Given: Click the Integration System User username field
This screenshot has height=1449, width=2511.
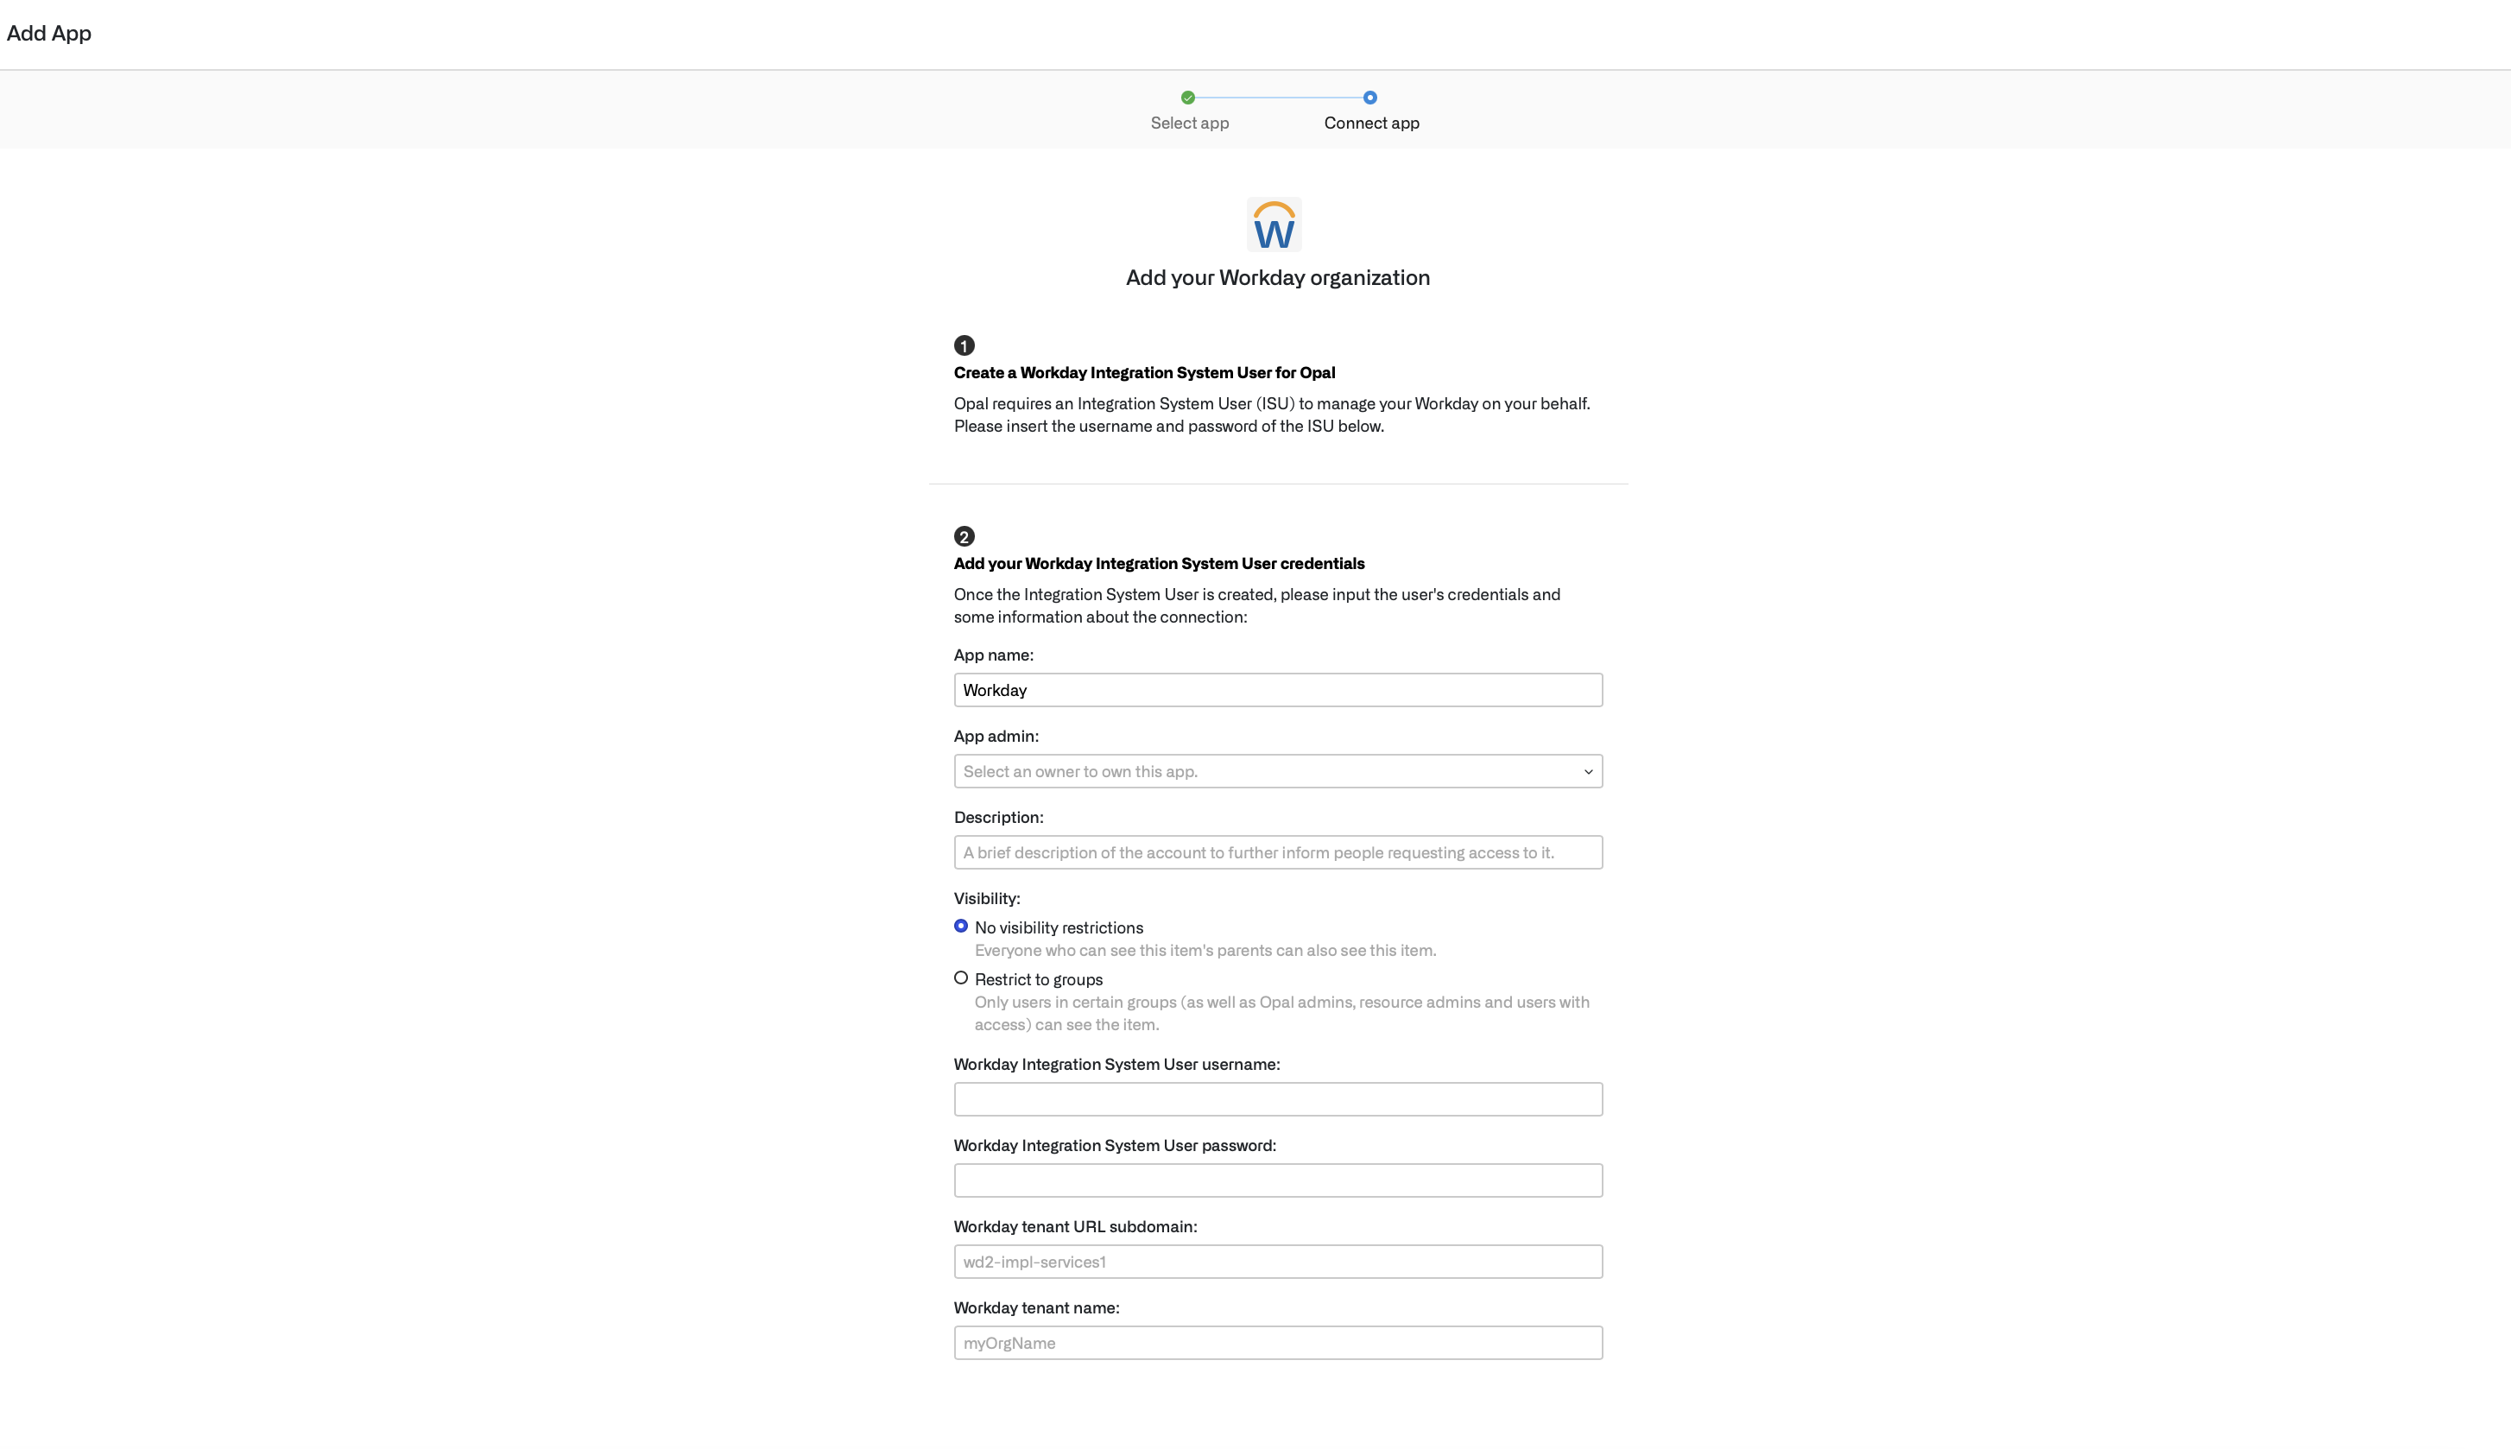Looking at the screenshot, I should point(1277,1099).
